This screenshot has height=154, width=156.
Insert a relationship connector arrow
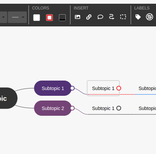point(112,17)
